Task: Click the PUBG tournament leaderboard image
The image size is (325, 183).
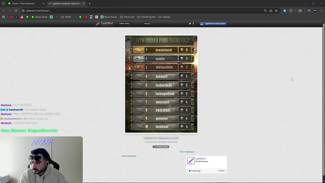Action: 161,84
